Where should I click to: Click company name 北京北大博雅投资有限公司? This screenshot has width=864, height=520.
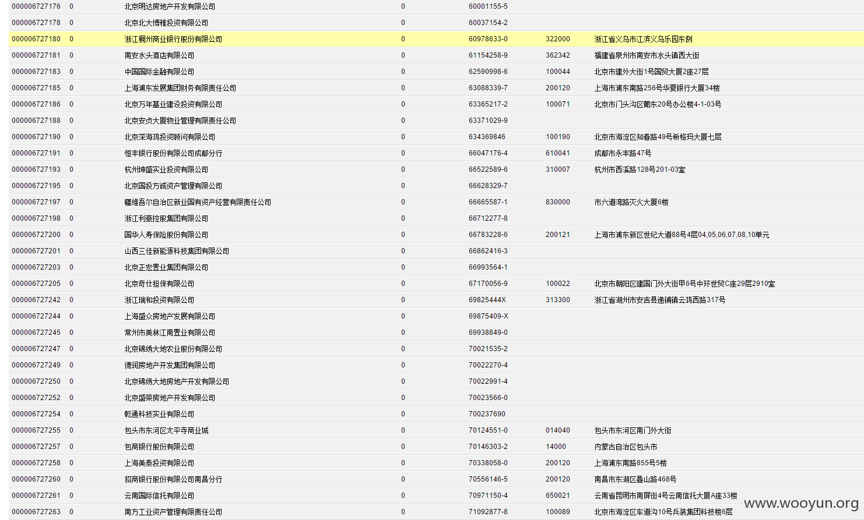tap(166, 23)
